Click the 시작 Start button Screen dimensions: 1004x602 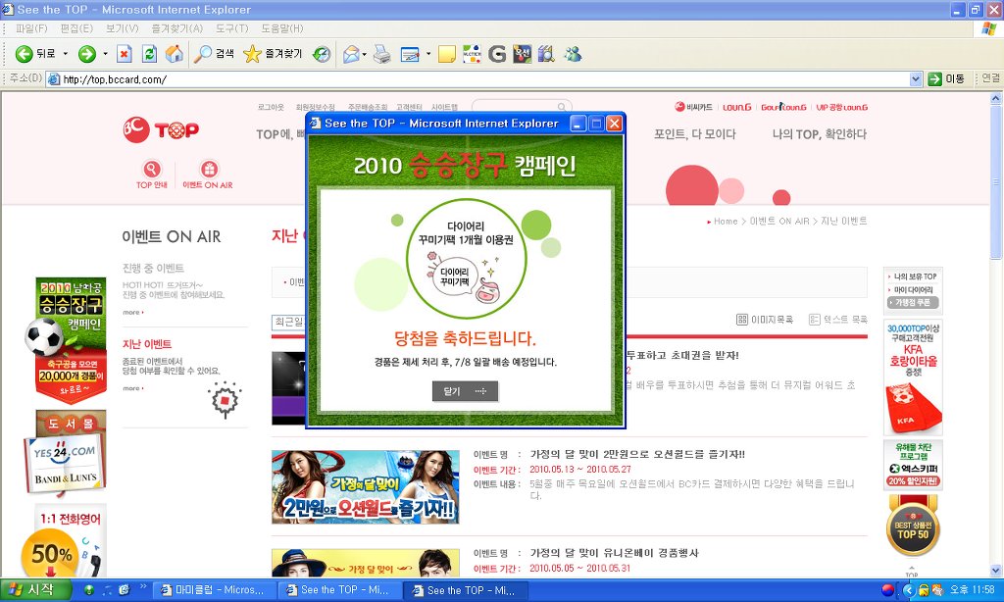(x=36, y=590)
